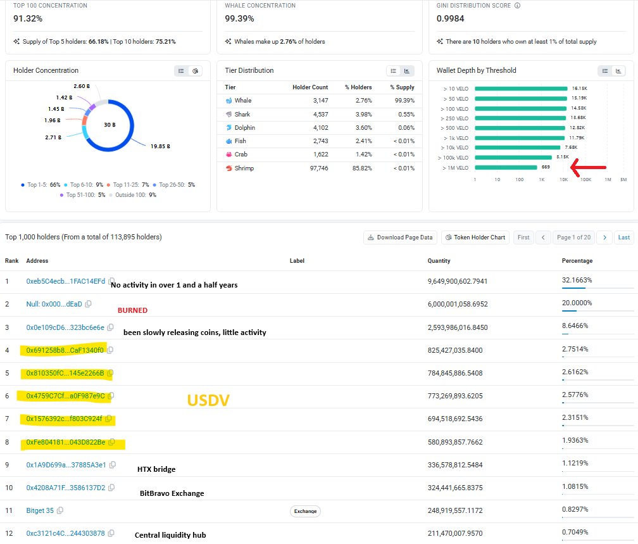
Task: Select quantity 9,649,900,602.7941
Action: click(x=458, y=281)
